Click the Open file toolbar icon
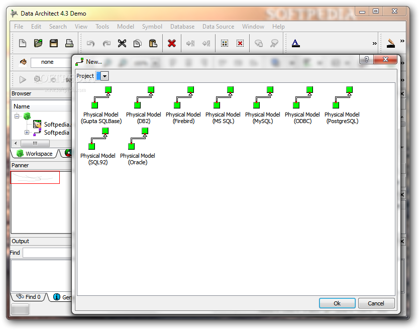The width and height of the screenshot is (420, 330). click(38, 43)
